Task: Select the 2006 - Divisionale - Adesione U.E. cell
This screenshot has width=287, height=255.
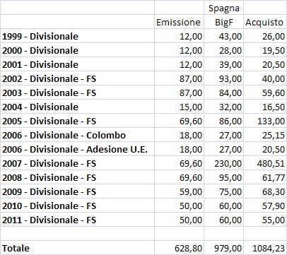Action: tap(78, 149)
